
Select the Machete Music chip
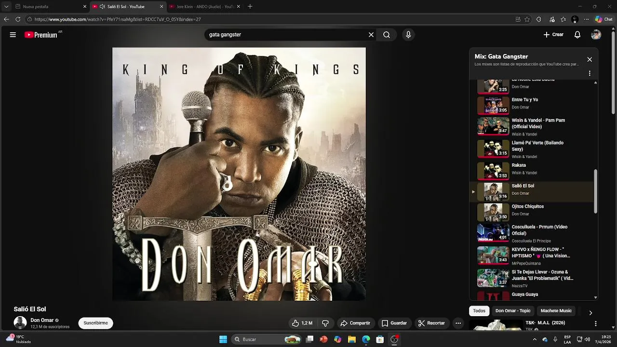pyautogui.click(x=556, y=311)
